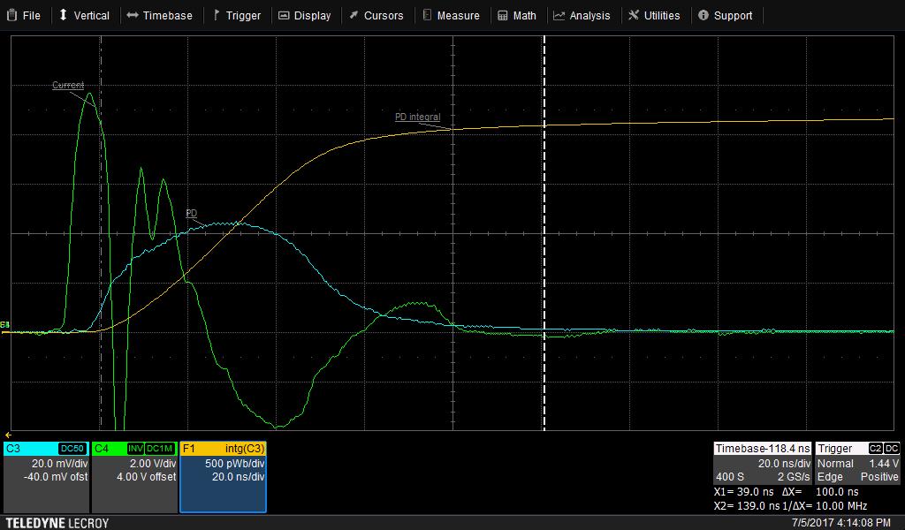This screenshot has width=905, height=530.
Task: Open the Vertical menu
Action: [x=84, y=16]
